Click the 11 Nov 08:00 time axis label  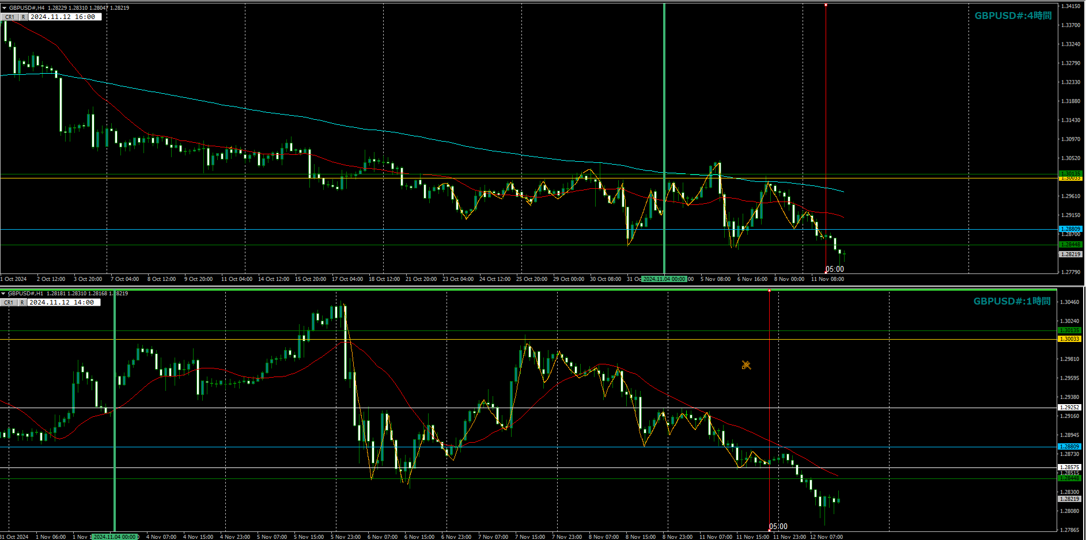(x=827, y=279)
